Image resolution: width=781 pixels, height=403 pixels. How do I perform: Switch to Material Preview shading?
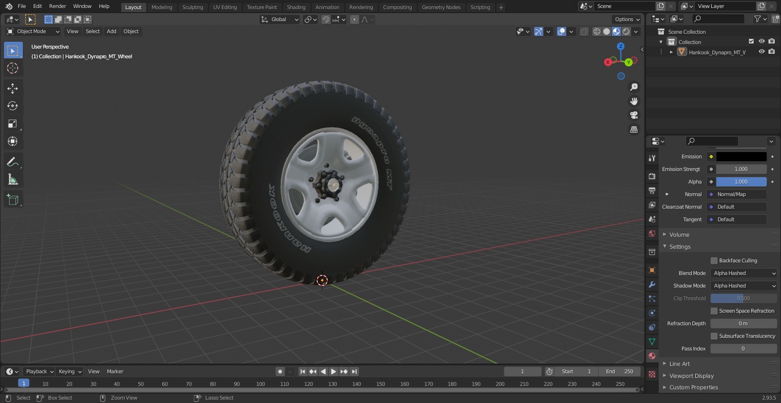click(x=616, y=31)
